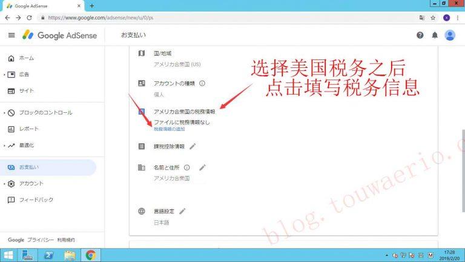Open the notifications bell
This screenshot has width=465, height=262.
(x=435, y=35)
